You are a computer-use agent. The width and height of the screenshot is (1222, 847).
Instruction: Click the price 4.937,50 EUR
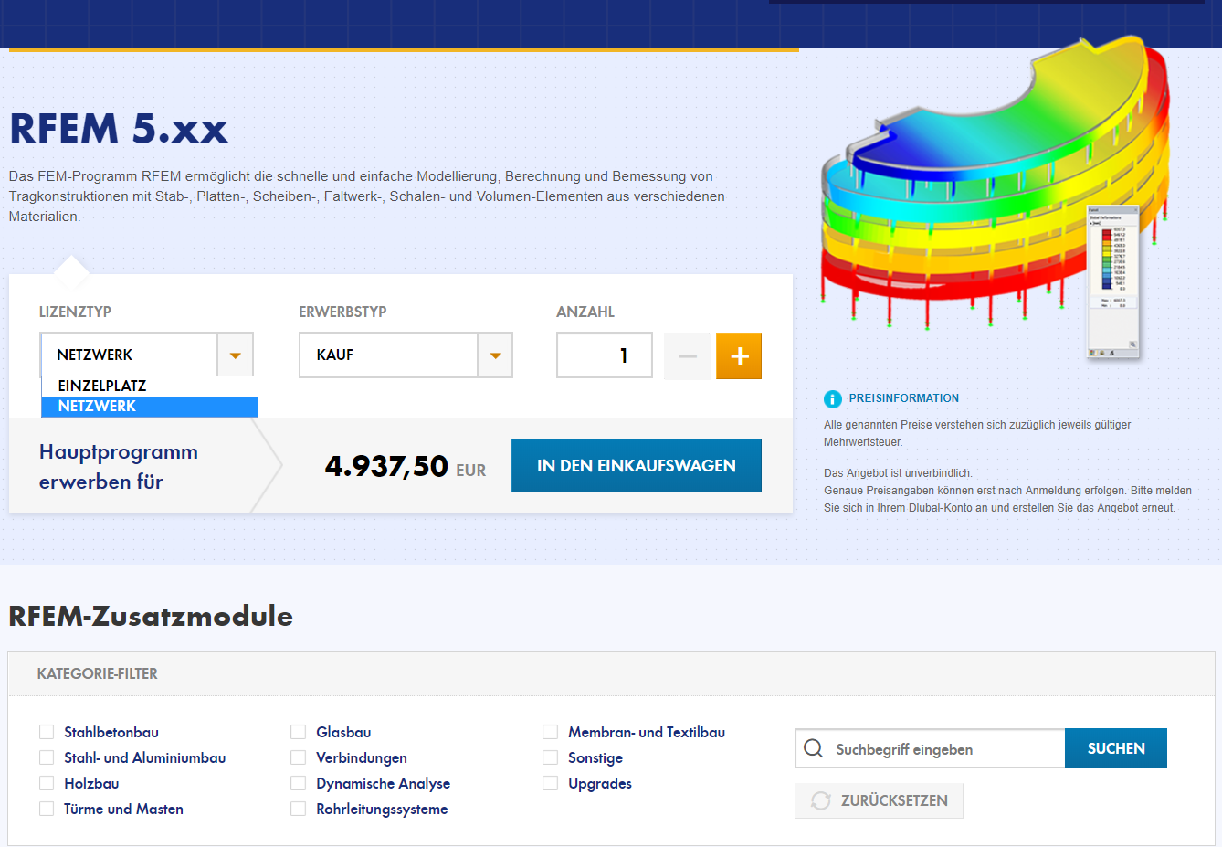point(406,467)
